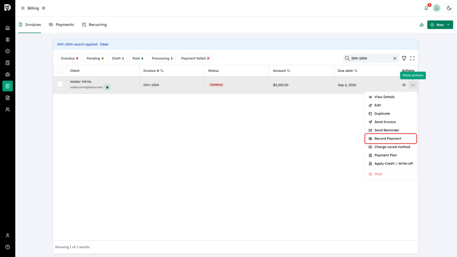
Task: Choose Duplicate from the actions menu
Action: point(391,114)
